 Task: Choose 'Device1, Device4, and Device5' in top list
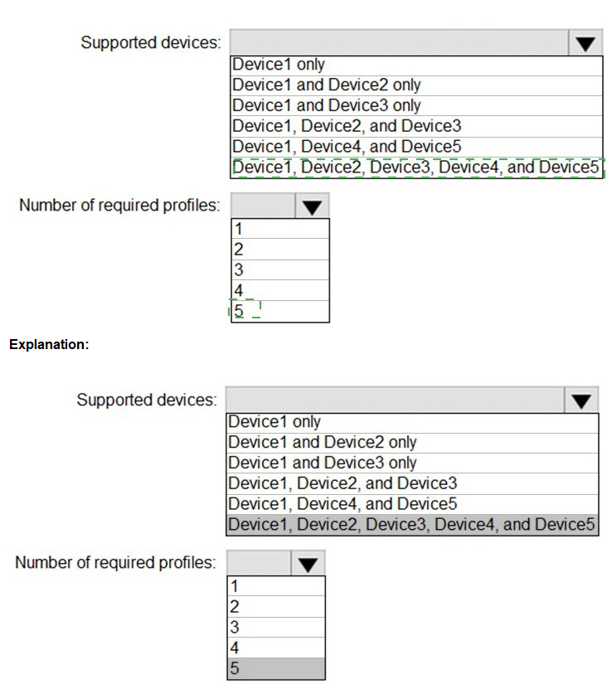click(346, 147)
